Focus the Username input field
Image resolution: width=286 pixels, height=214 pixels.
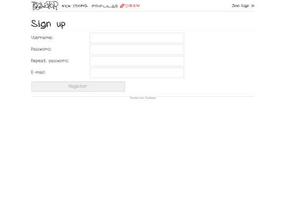pos(137,38)
